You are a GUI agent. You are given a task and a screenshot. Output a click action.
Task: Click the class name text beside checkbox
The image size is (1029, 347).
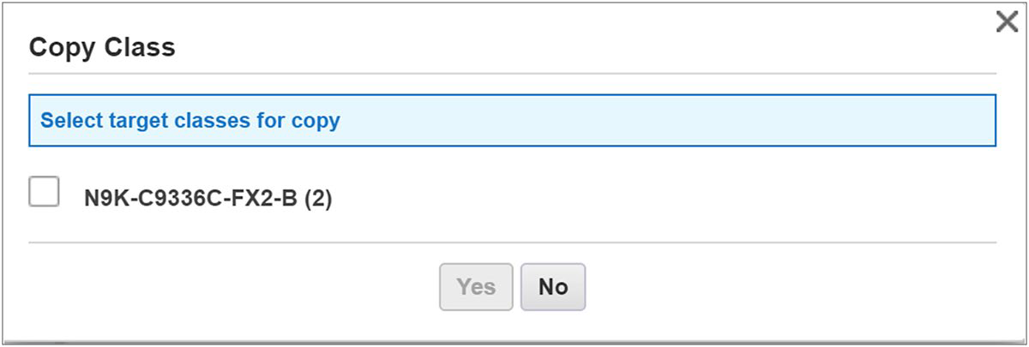[x=208, y=198]
